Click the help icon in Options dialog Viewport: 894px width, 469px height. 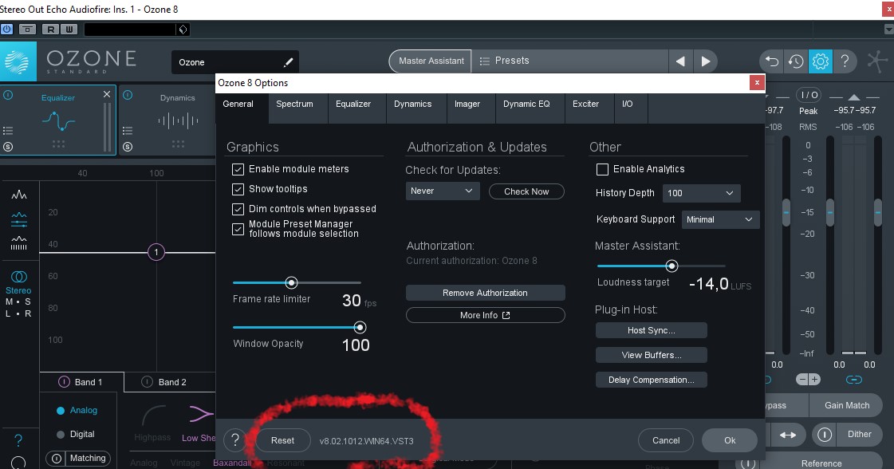tap(234, 440)
